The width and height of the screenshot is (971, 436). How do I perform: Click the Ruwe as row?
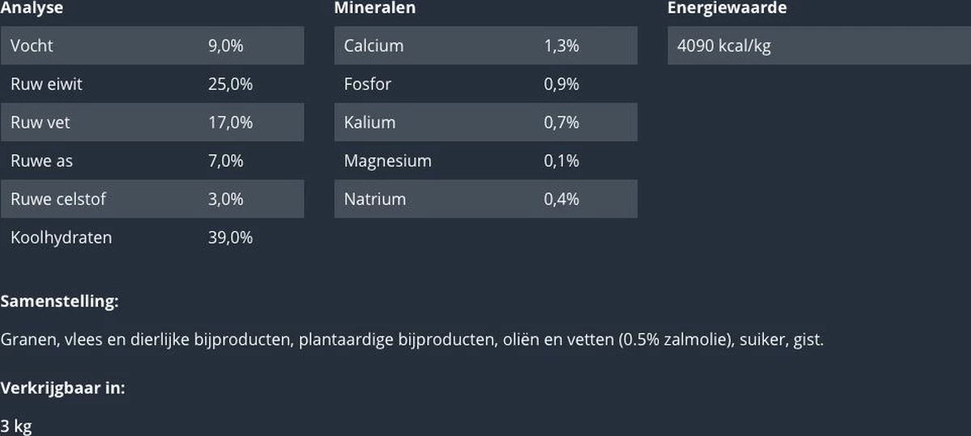(x=152, y=161)
